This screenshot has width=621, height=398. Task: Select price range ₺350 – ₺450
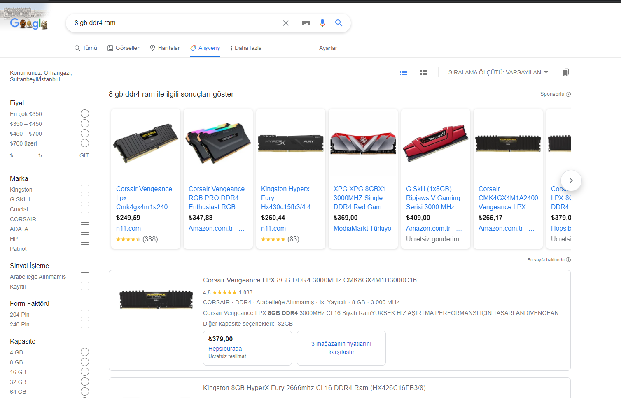click(x=85, y=123)
